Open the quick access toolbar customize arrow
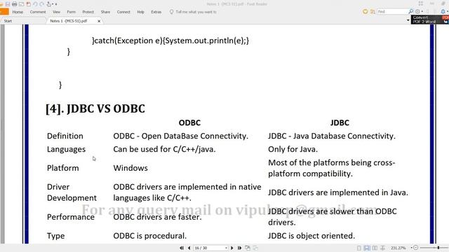Image resolution: width=449 pixels, height=252 pixels. tap(56, 4)
